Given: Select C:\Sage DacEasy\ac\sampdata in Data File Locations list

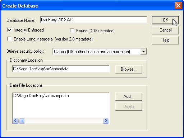Looking at the screenshot, I should [x=41, y=96].
